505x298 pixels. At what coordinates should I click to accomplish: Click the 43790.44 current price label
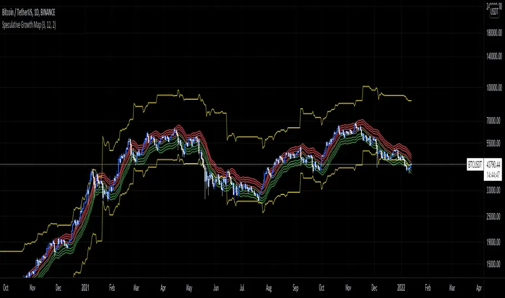click(493, 165)
